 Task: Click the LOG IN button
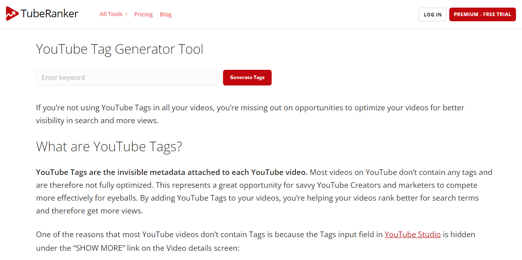click(x=433, y=14)
